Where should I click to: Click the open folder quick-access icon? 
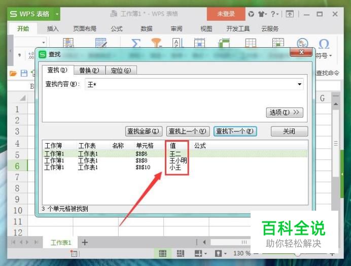click(13, 73)
